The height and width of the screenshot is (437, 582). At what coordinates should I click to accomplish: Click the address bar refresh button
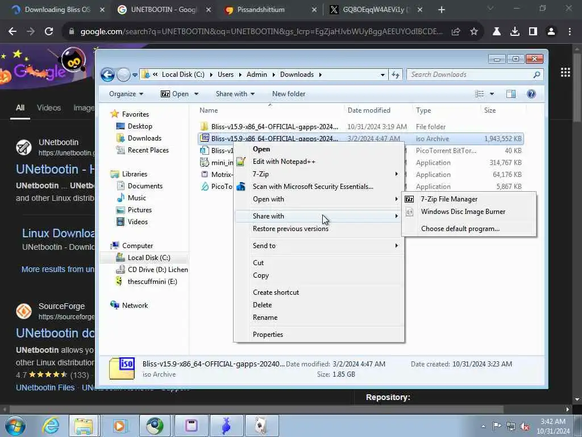click(396, 75)
